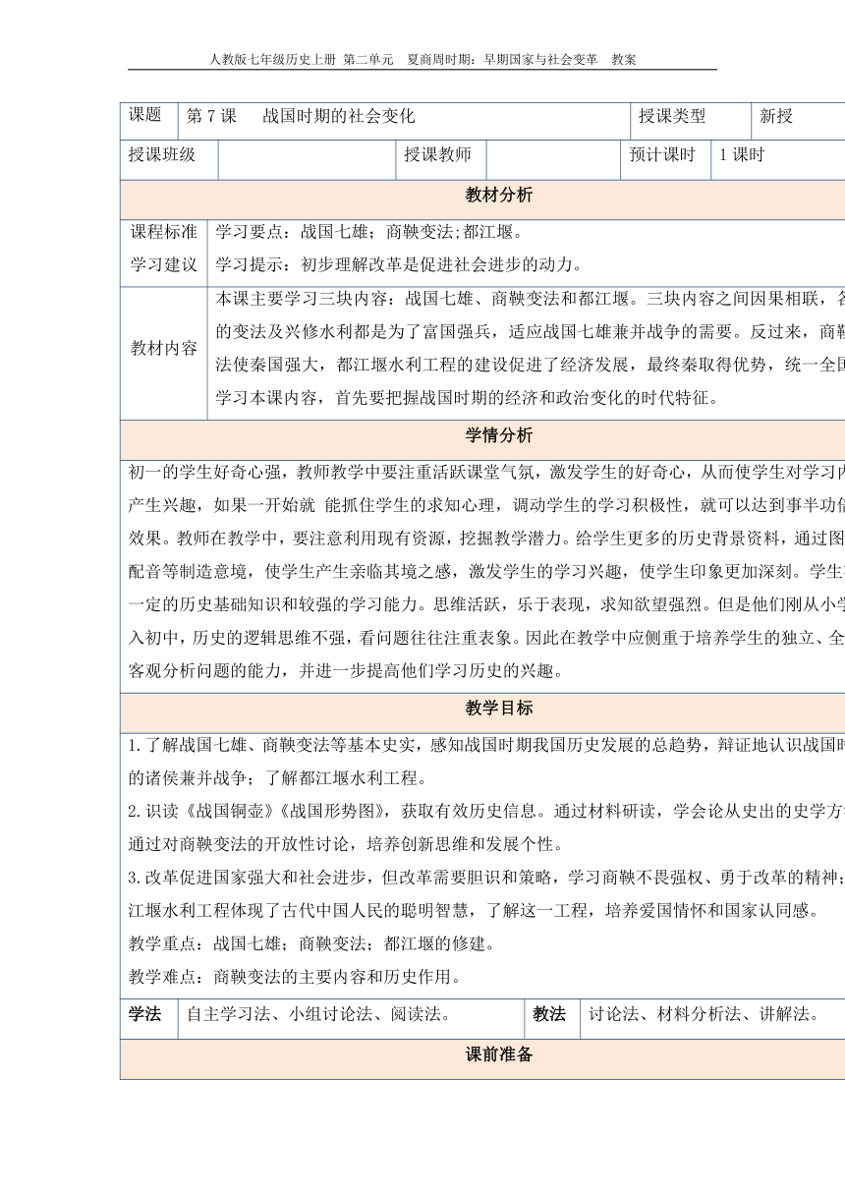Select the line starting "学习提示：初步理解改革"

click(x=399, y=264)
